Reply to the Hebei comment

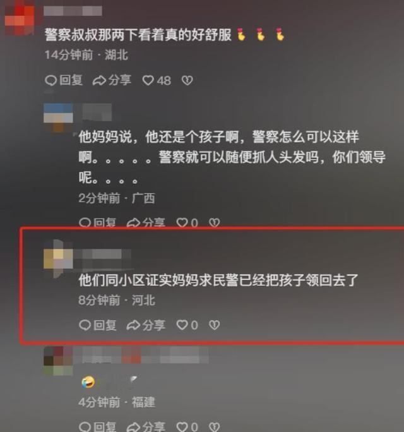tap(97, 325)
